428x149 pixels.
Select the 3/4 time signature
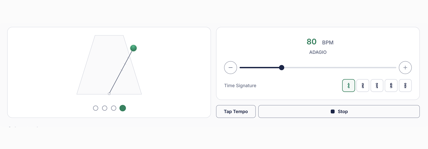click(363, 85)
